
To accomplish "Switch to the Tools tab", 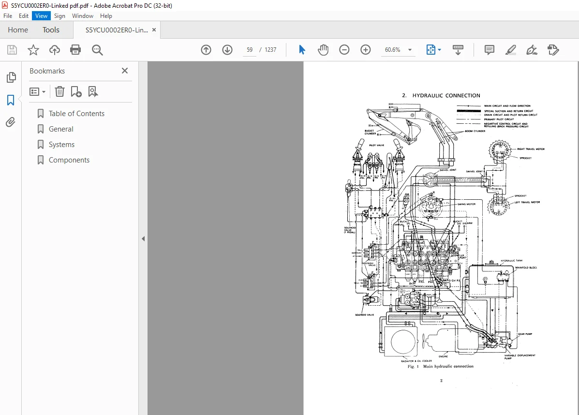I will pyautogui.click(x=51, y=30).
